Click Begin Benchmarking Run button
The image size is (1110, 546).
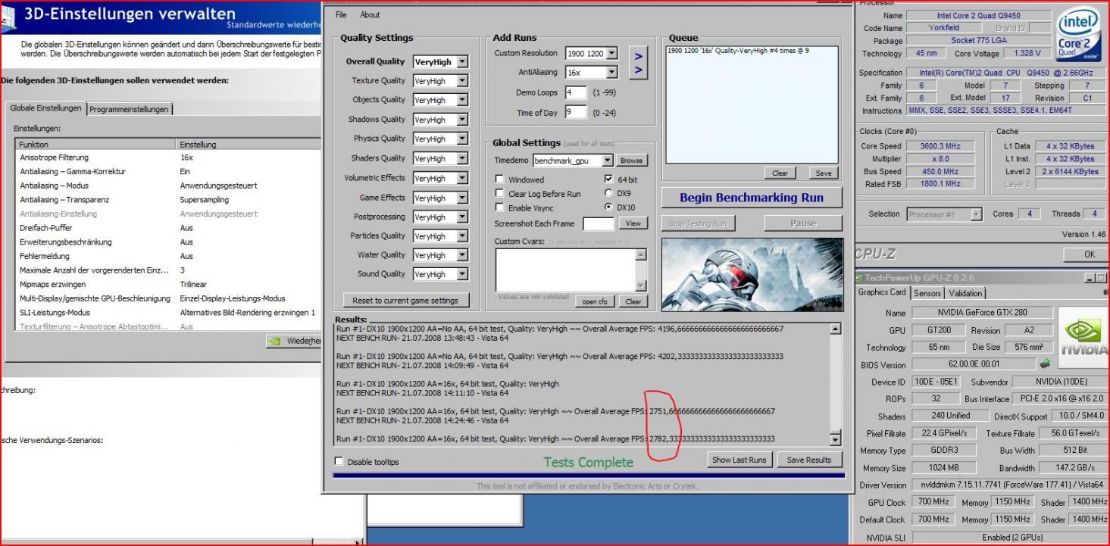(752, 198)
